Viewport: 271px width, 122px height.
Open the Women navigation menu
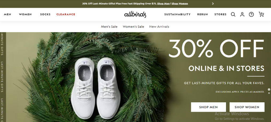point(25,14)
